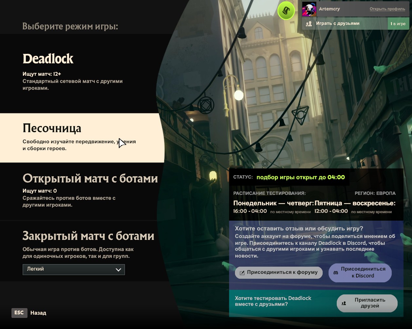Click the invite friends person icon
Viewport: 412px width, 329px height.
tap(344, 303)
